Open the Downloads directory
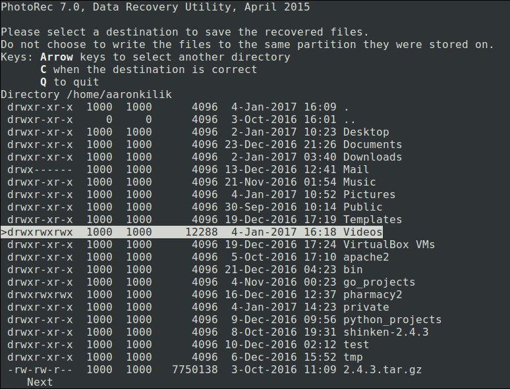Screen dimensions: 510x389 click(x=372, y=157)
